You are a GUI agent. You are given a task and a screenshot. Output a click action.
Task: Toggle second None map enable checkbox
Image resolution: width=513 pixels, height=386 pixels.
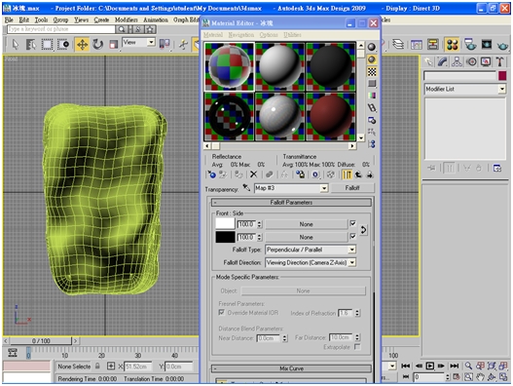[x=352, y=237]
